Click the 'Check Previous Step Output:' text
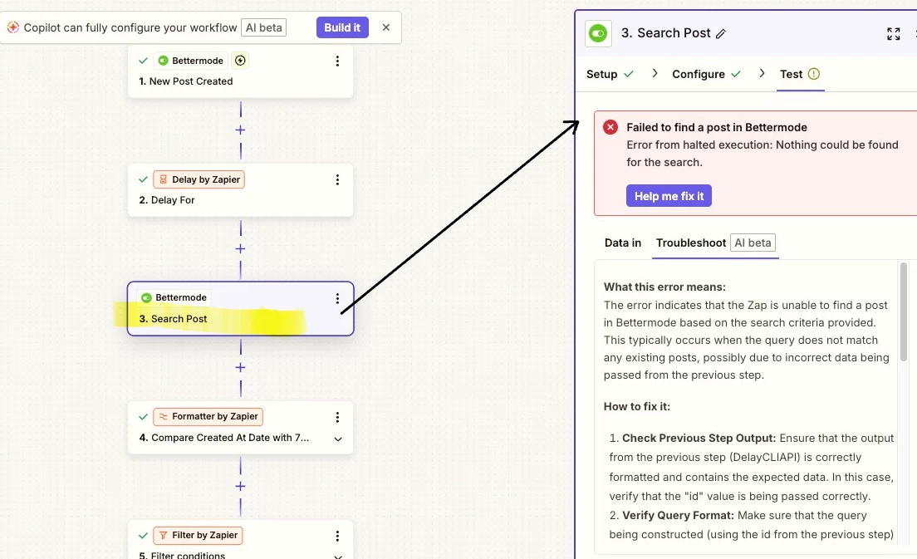The image size is (917, 559). point(699,438)
